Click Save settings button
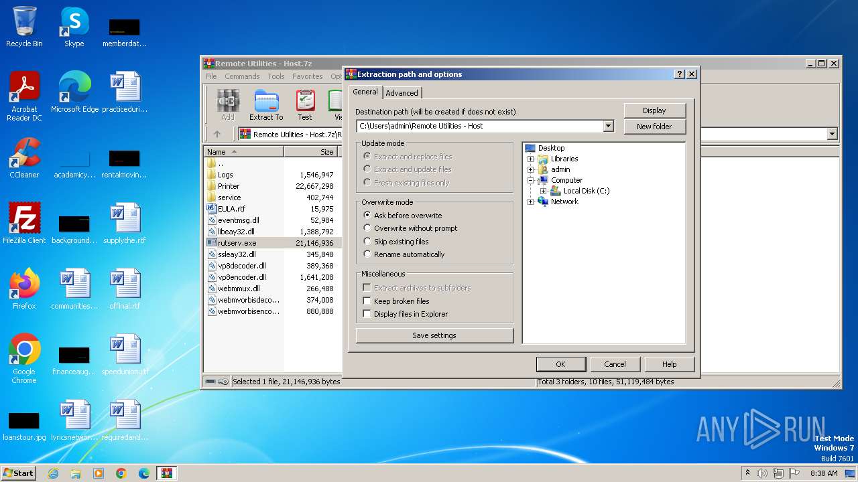The height and width of the screenshot is (482, 858). pos(434,335)
